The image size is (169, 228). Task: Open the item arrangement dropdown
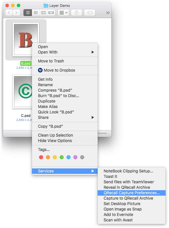click(x=63, y=13)
